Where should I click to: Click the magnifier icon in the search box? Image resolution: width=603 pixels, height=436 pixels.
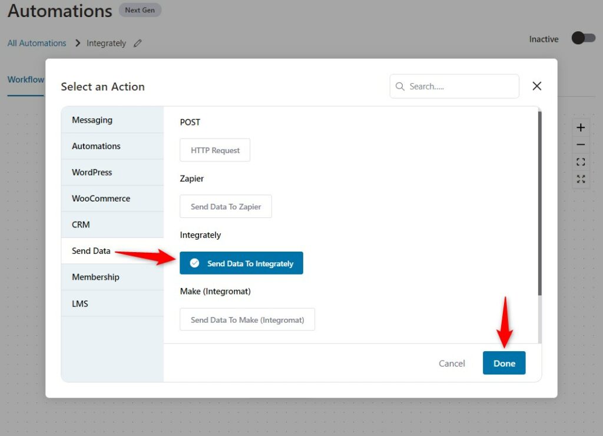coord(400,87)
